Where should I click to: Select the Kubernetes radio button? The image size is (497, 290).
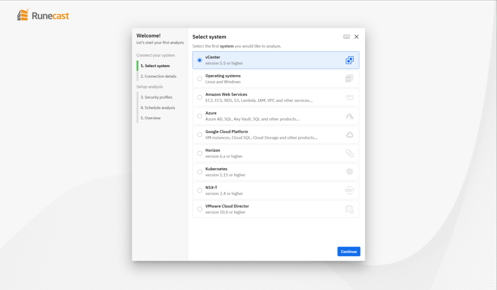pos(199,172)
